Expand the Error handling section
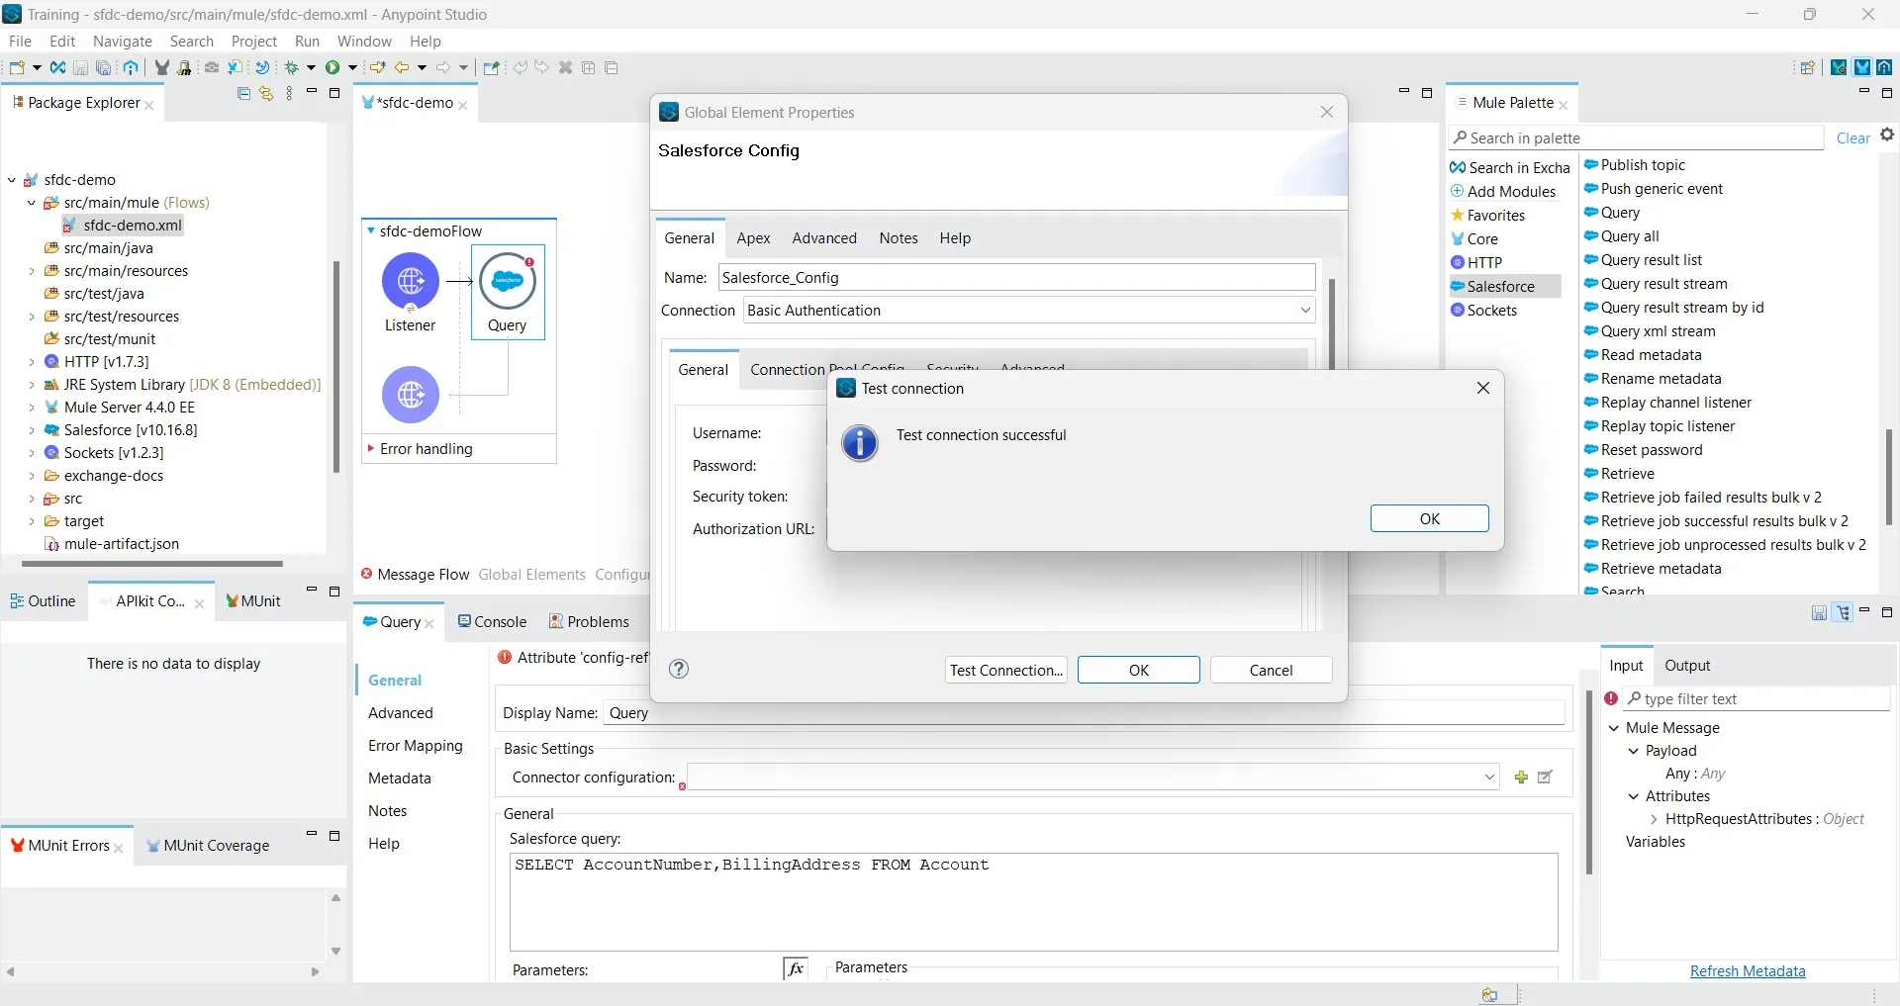The width and height of the screenshot is (1900, 1006). [x=371, y=448]
